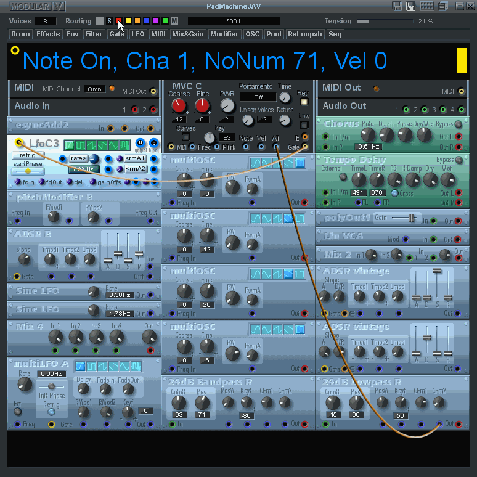
Task: Toggle the Chorus Bypass button
Action: [x=458, y=124]
